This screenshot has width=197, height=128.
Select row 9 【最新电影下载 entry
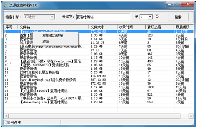coord(98,61)
